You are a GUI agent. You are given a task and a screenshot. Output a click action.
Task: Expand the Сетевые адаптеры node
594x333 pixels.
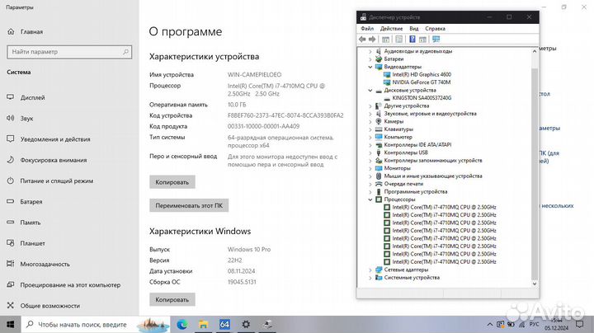click(x=370, y=270)
